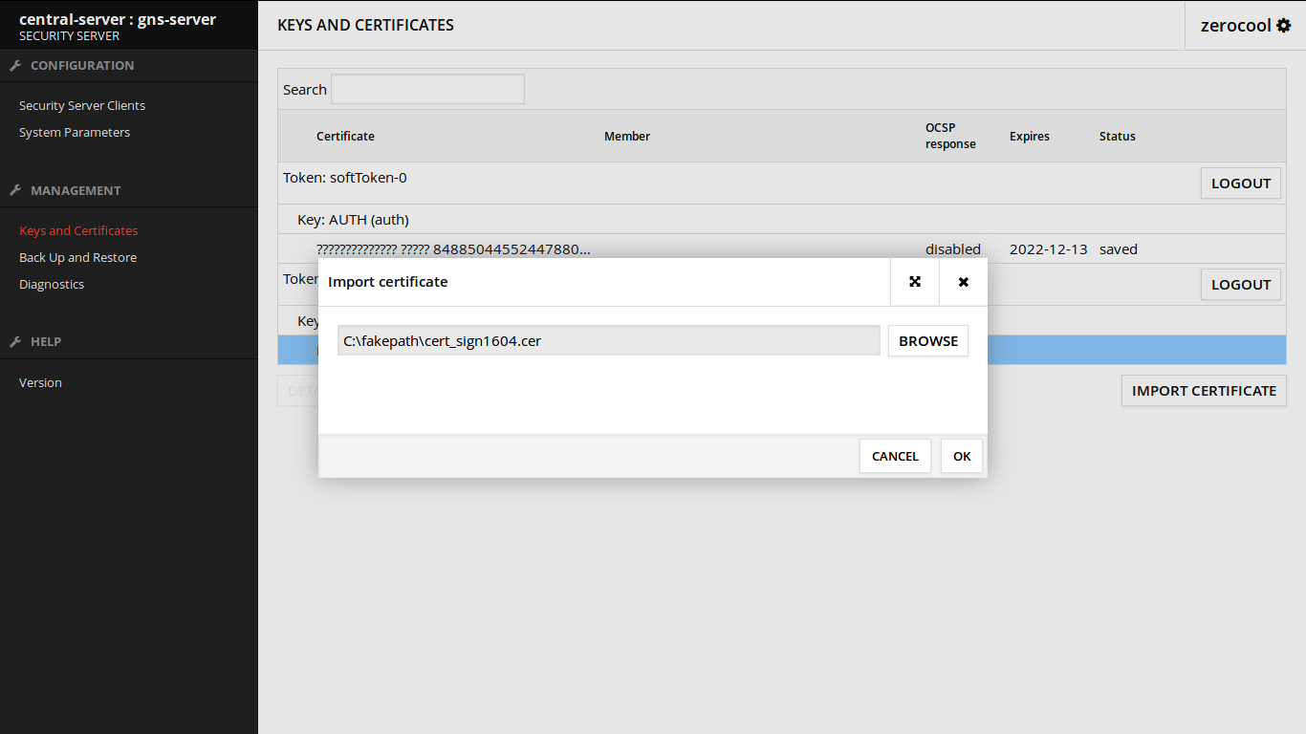The height and width of the screenshot is (734, 1306).
Task: Click the Help wrench icon
Action: pos(15,341)
